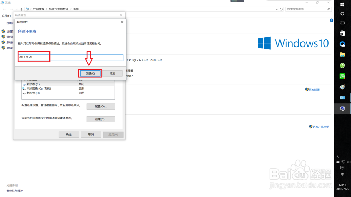Click the shield icon beside 高级 link

coord(4,48)
